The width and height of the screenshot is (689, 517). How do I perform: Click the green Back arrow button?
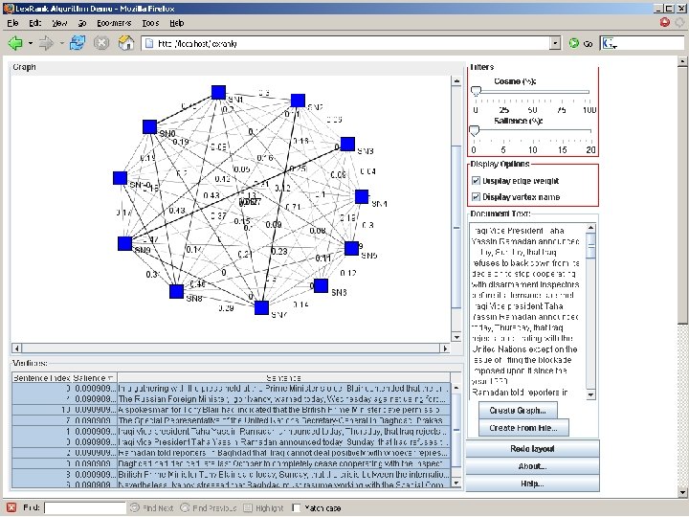15,43
